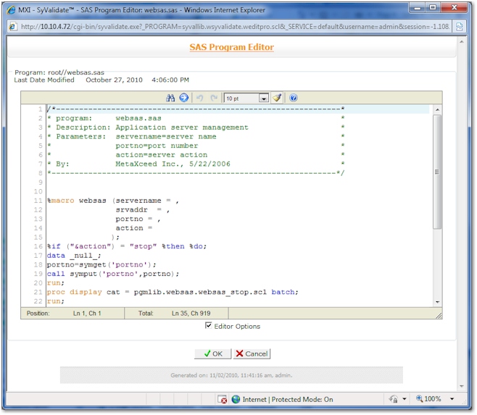Click the SAS Program Editor heading link

(x=231, y=47)
